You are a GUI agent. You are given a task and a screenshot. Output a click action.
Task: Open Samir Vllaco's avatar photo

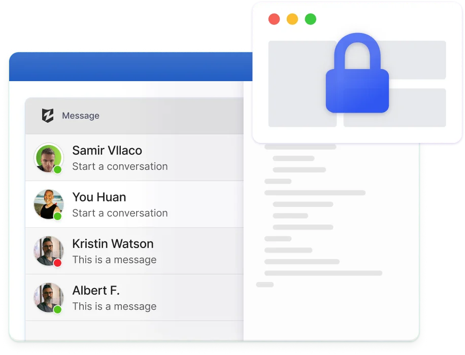point(49,158)
